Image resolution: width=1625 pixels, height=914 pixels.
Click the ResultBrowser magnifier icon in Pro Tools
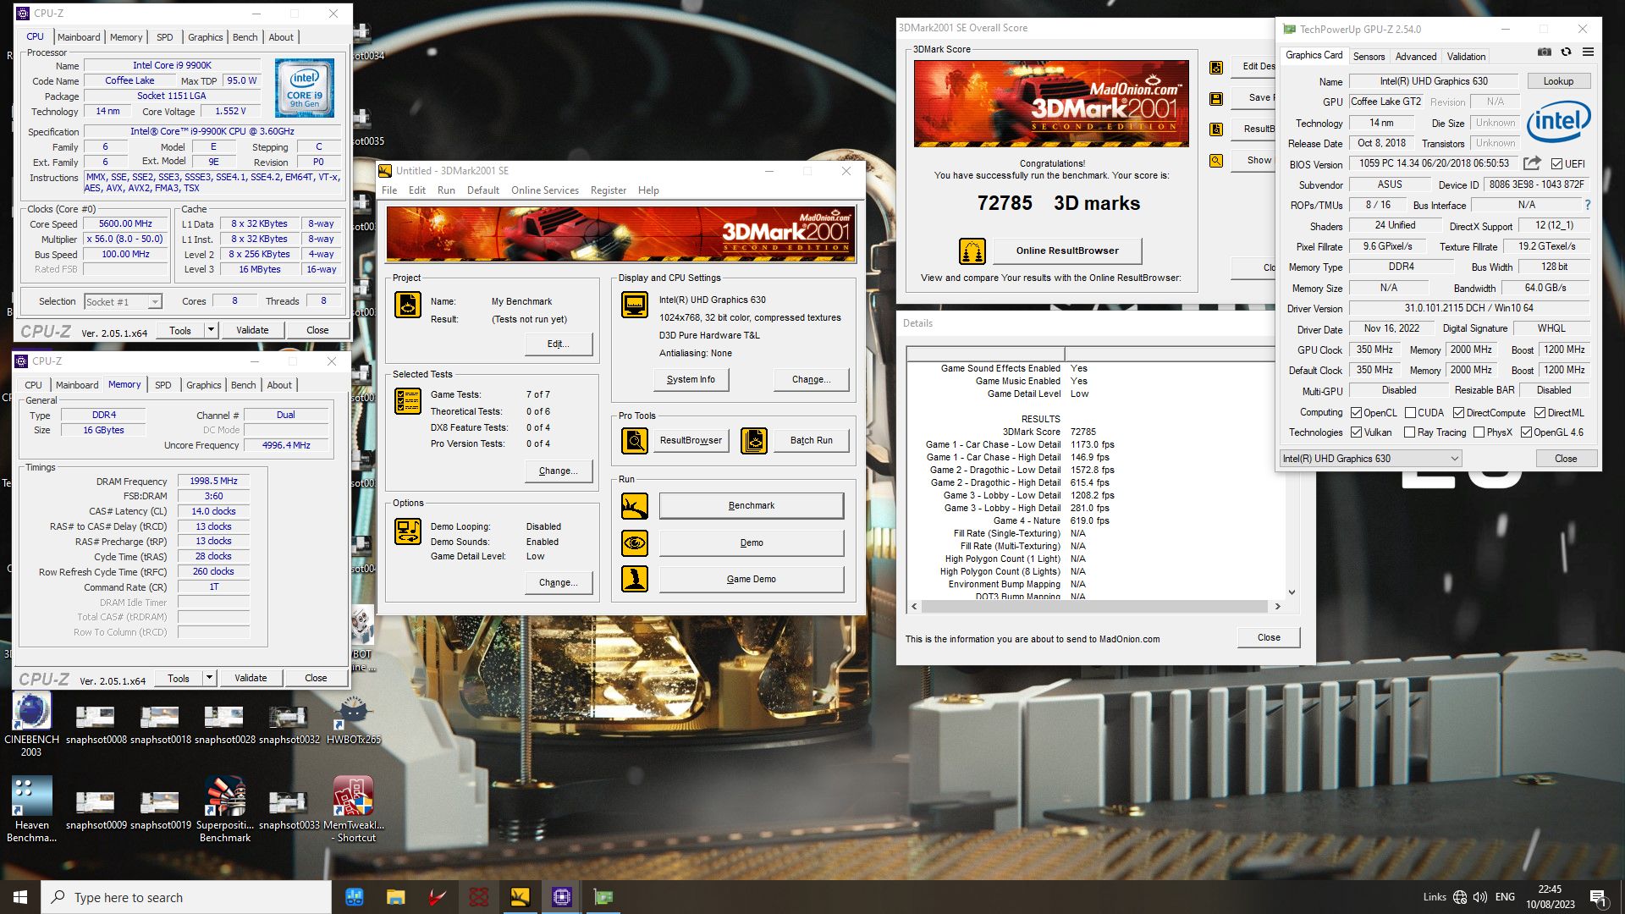tap(635, 440)
